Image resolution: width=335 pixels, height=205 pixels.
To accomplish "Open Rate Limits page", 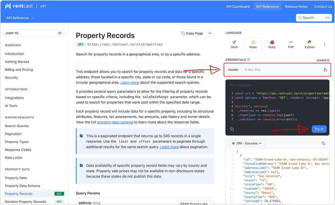I will click(x=14, y=158).
